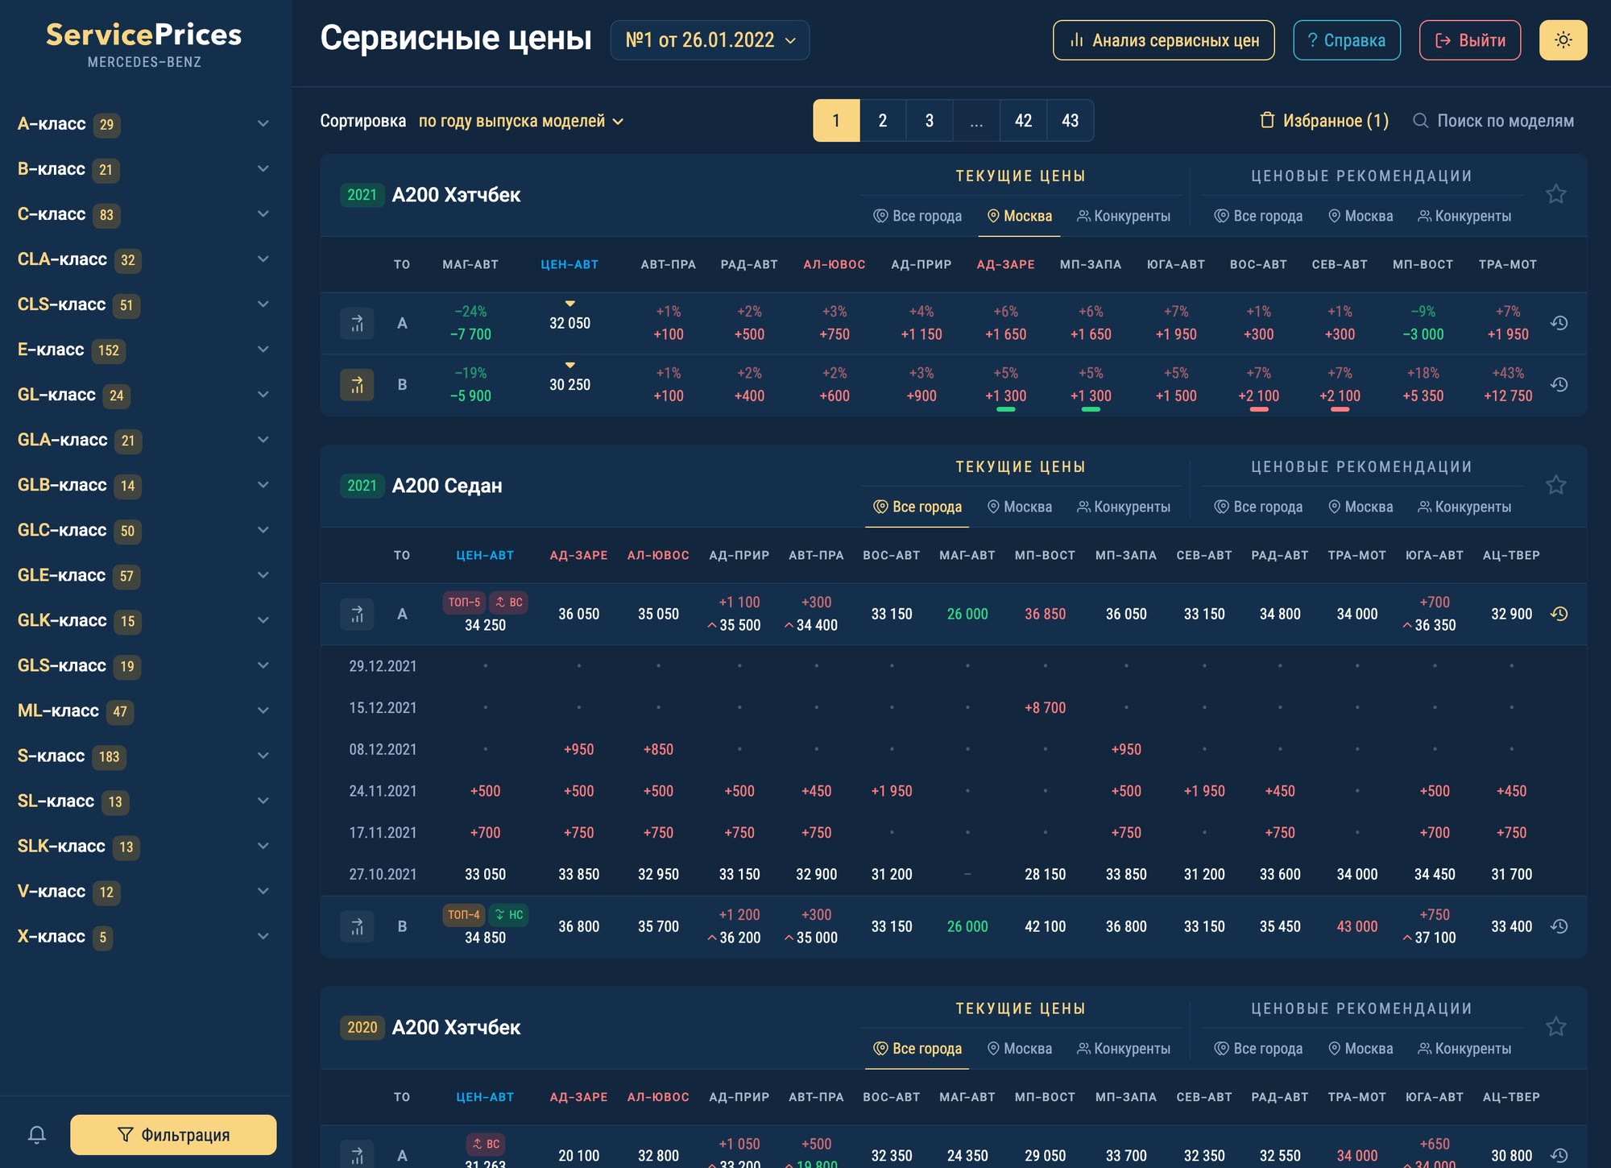The image size is (1611, 1168).
Task: Click ТЕКУЩИЕ ЦЕНЫ heading of A200 Седан
Action: pyautogui.click(x=1021, y=466)
